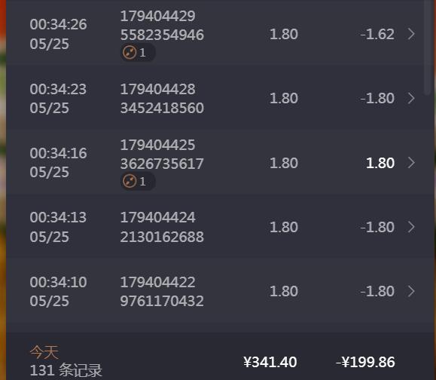Select order number 3452418560
436x380 pixels.
(162, 108)
